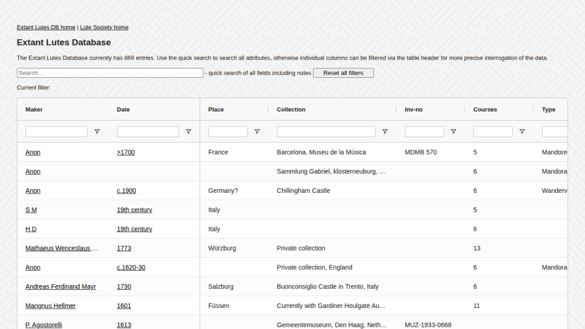This screenshot has width=585, height=329.
Task: Open the c.1900 date link
Action: point(126,191)
